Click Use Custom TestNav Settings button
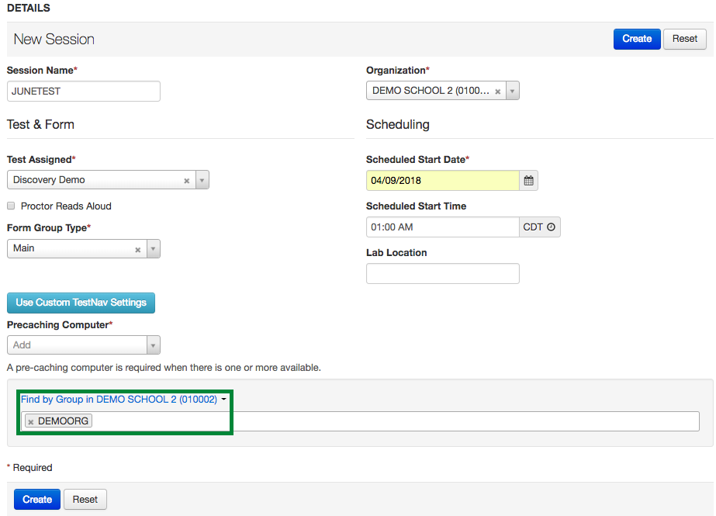Screen dimensions: 716x516 [81, 303]
